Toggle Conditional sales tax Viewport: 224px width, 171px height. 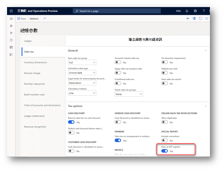pyautogui.click(x=118, y=83)
